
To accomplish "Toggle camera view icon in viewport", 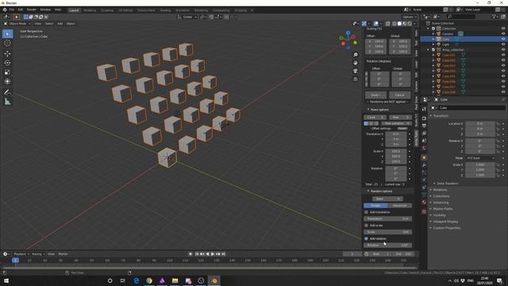I will [356, 71].
